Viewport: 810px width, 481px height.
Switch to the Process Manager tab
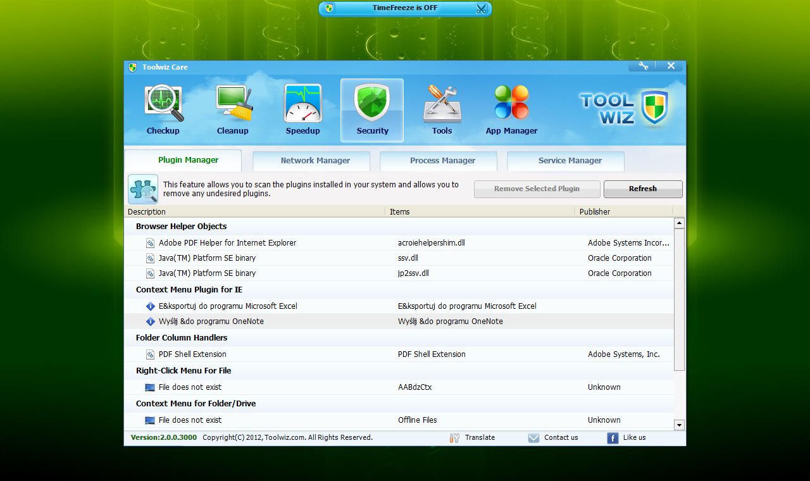point(439,161)
